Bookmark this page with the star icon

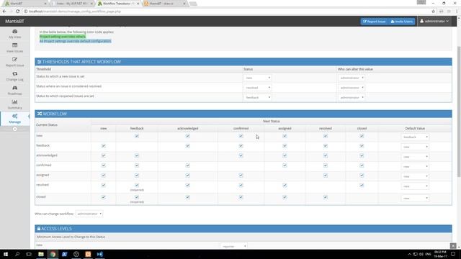[x=433, y=12]
